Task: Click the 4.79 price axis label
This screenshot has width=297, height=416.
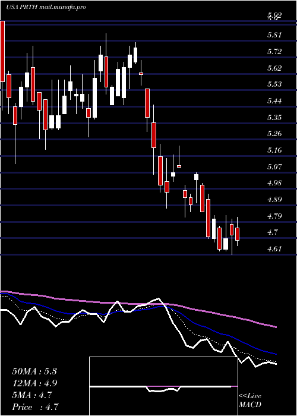Action: (274, 216)
